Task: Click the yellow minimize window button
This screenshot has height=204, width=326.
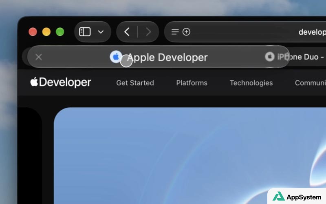Action: click(46, 32)
